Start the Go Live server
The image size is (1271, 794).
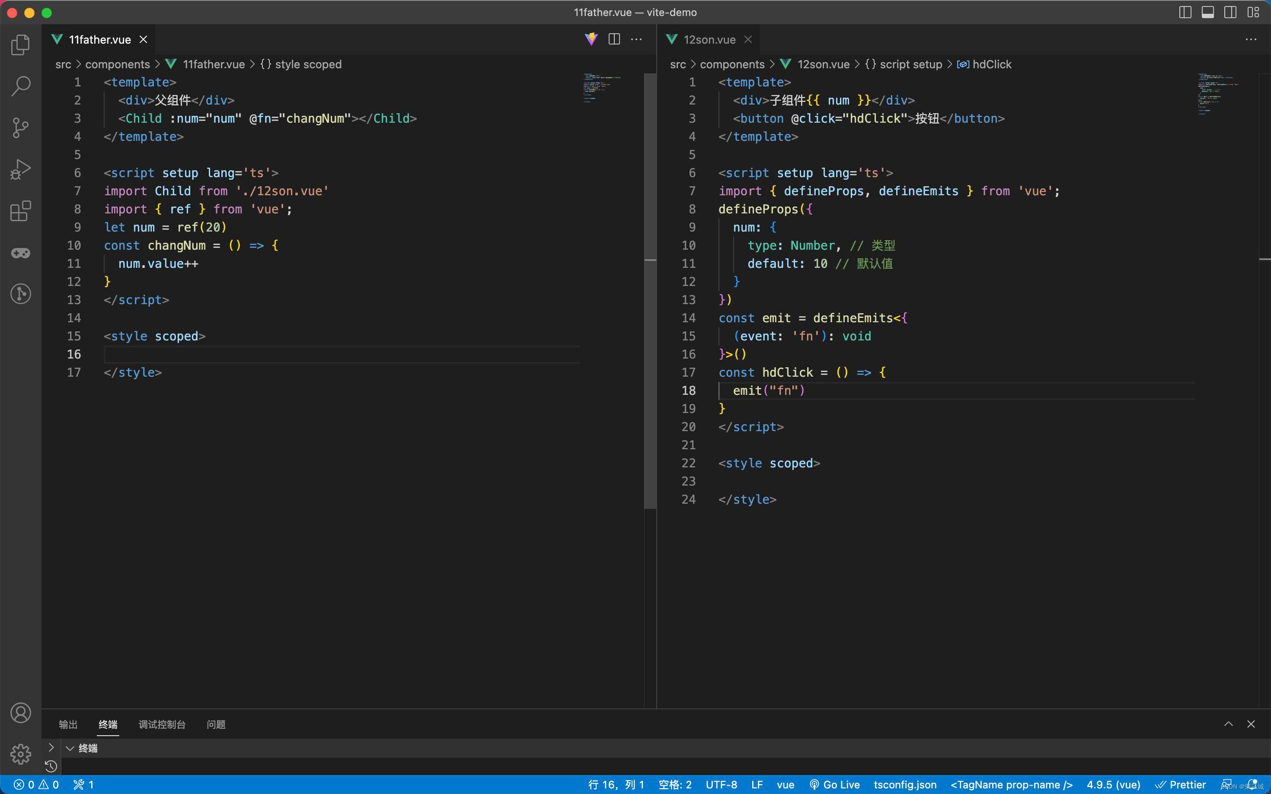(x=834, y=784)
